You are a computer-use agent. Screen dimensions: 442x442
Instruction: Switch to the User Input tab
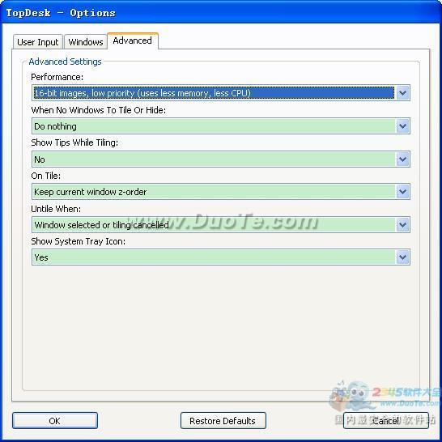[38, 42]
